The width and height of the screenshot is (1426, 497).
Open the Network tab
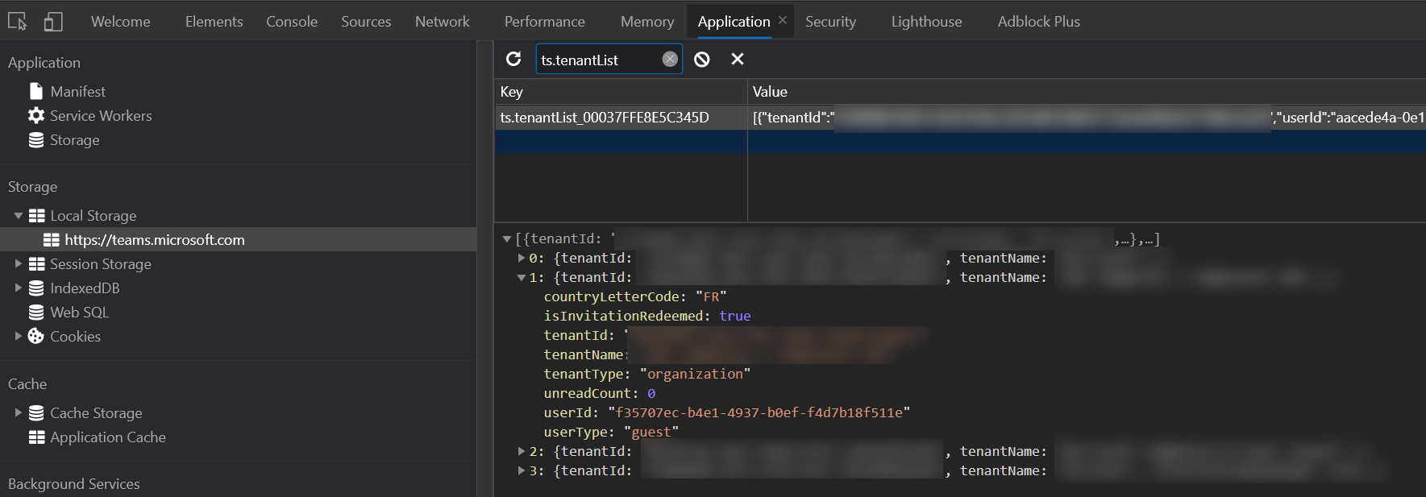point(443,22)
